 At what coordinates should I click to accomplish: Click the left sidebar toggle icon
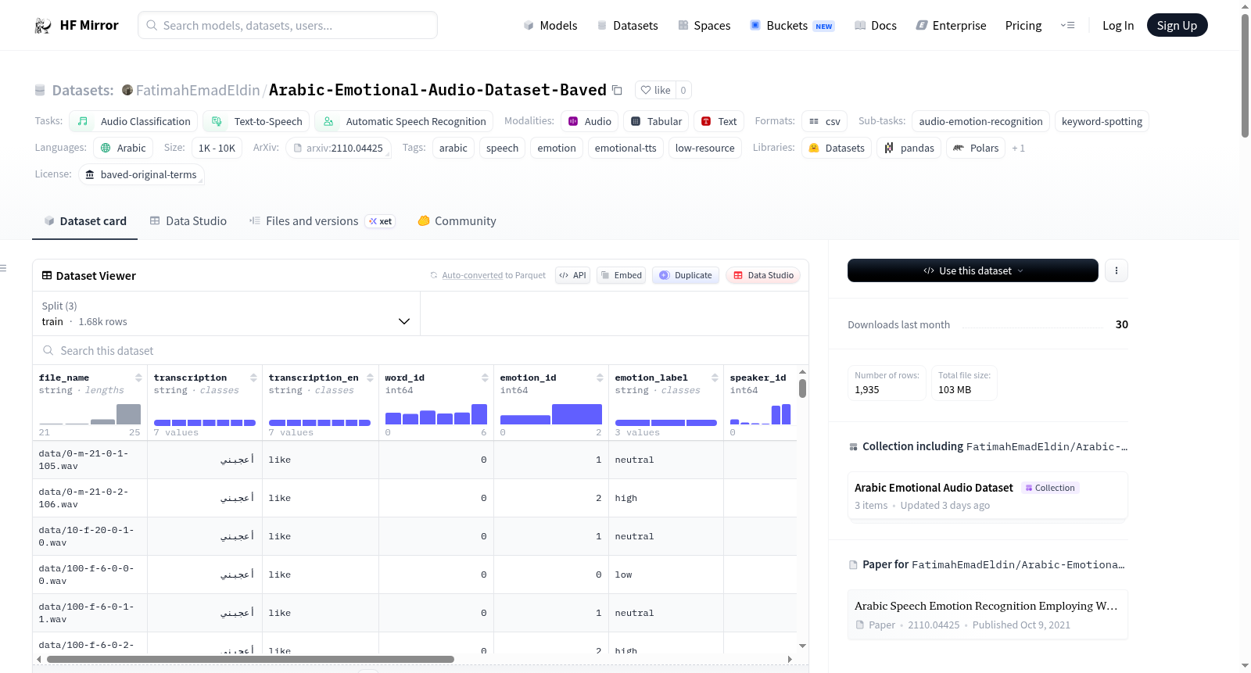pyautogui.click(x=3, y=268)
